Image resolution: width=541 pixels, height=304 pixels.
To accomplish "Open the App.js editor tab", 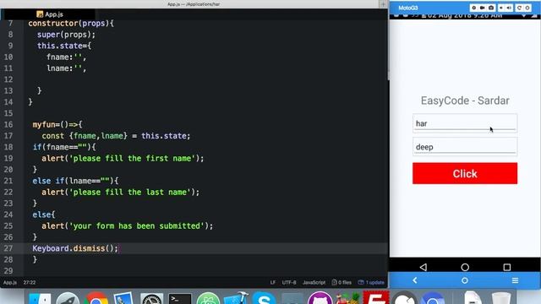I will [x=49, y=14].
